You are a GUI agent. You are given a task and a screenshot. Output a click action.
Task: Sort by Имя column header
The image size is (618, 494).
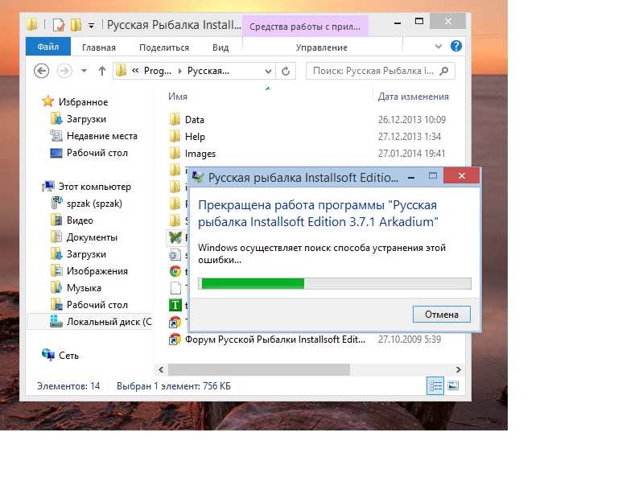[177, 97]
